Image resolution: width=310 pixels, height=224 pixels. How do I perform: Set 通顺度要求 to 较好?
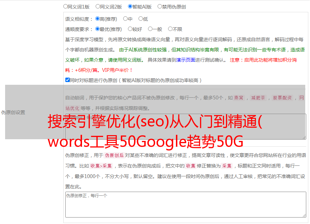(130, 29)
